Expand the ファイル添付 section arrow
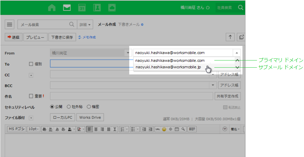304x157 pixels. [x=31, y=118]
